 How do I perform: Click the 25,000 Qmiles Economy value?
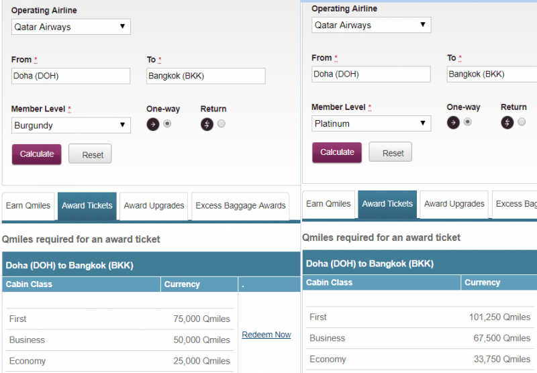(202, 361)
